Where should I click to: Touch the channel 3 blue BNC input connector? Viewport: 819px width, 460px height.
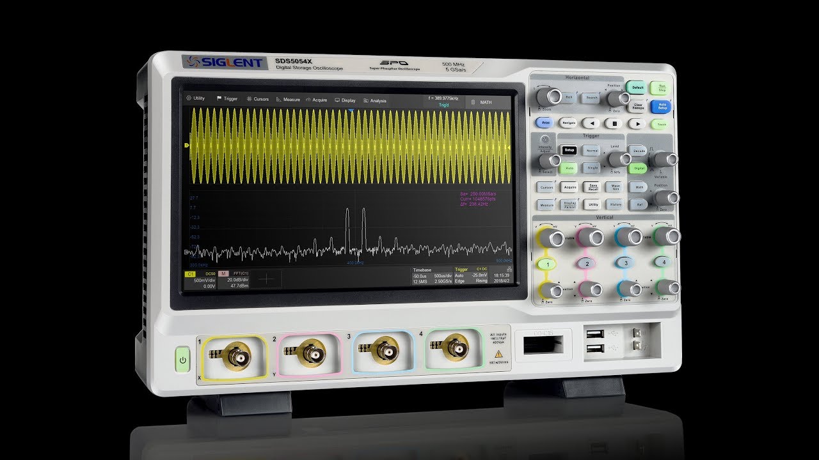point(385,348)
